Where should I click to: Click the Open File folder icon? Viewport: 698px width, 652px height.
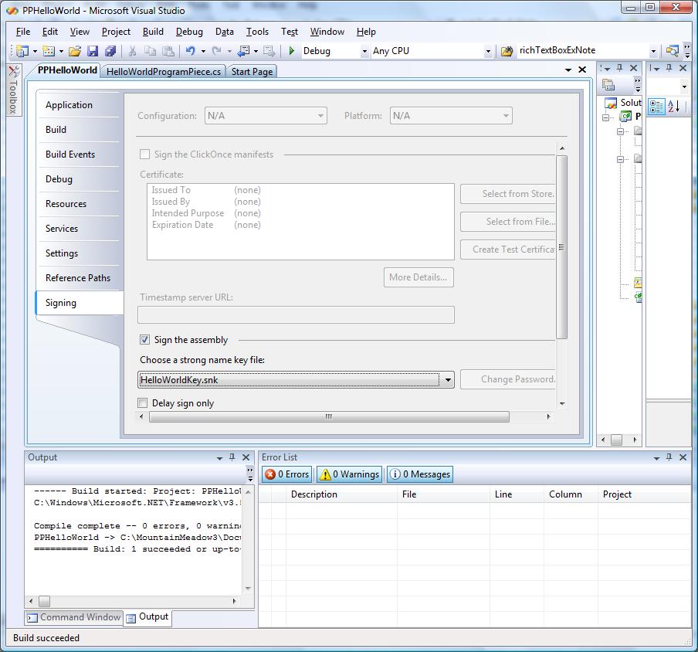(75, 51)
